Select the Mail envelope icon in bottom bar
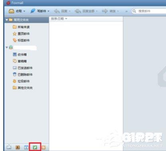This screenshot has height=151, width=166. tap(9, 147)
